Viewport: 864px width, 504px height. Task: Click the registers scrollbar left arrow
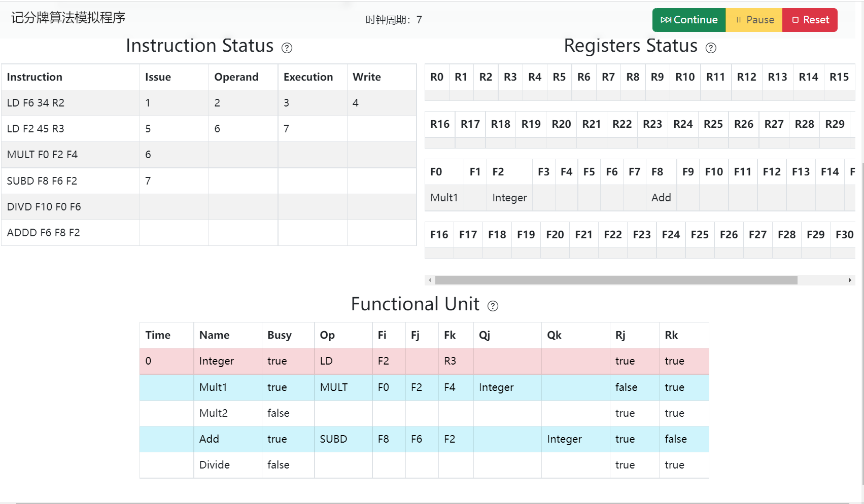tap(430, 280)
